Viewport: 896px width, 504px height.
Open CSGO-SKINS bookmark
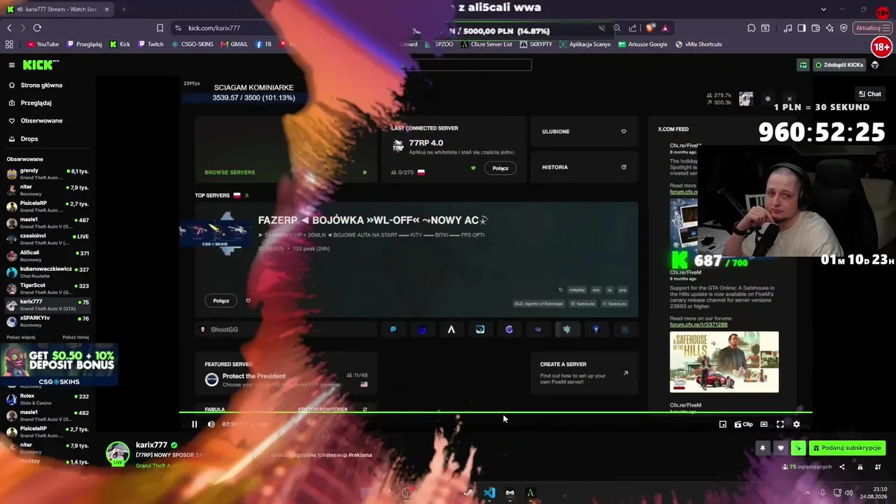(192, 44)
